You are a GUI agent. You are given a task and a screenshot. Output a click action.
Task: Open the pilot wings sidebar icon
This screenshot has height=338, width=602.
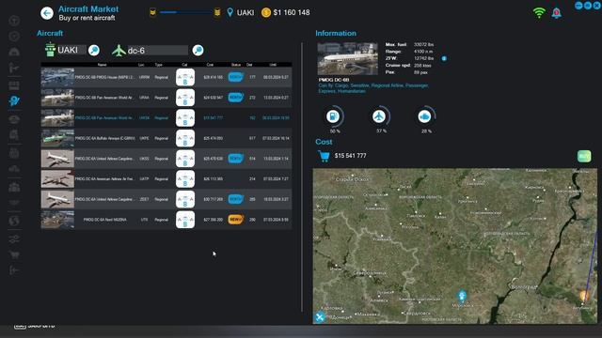14,203
